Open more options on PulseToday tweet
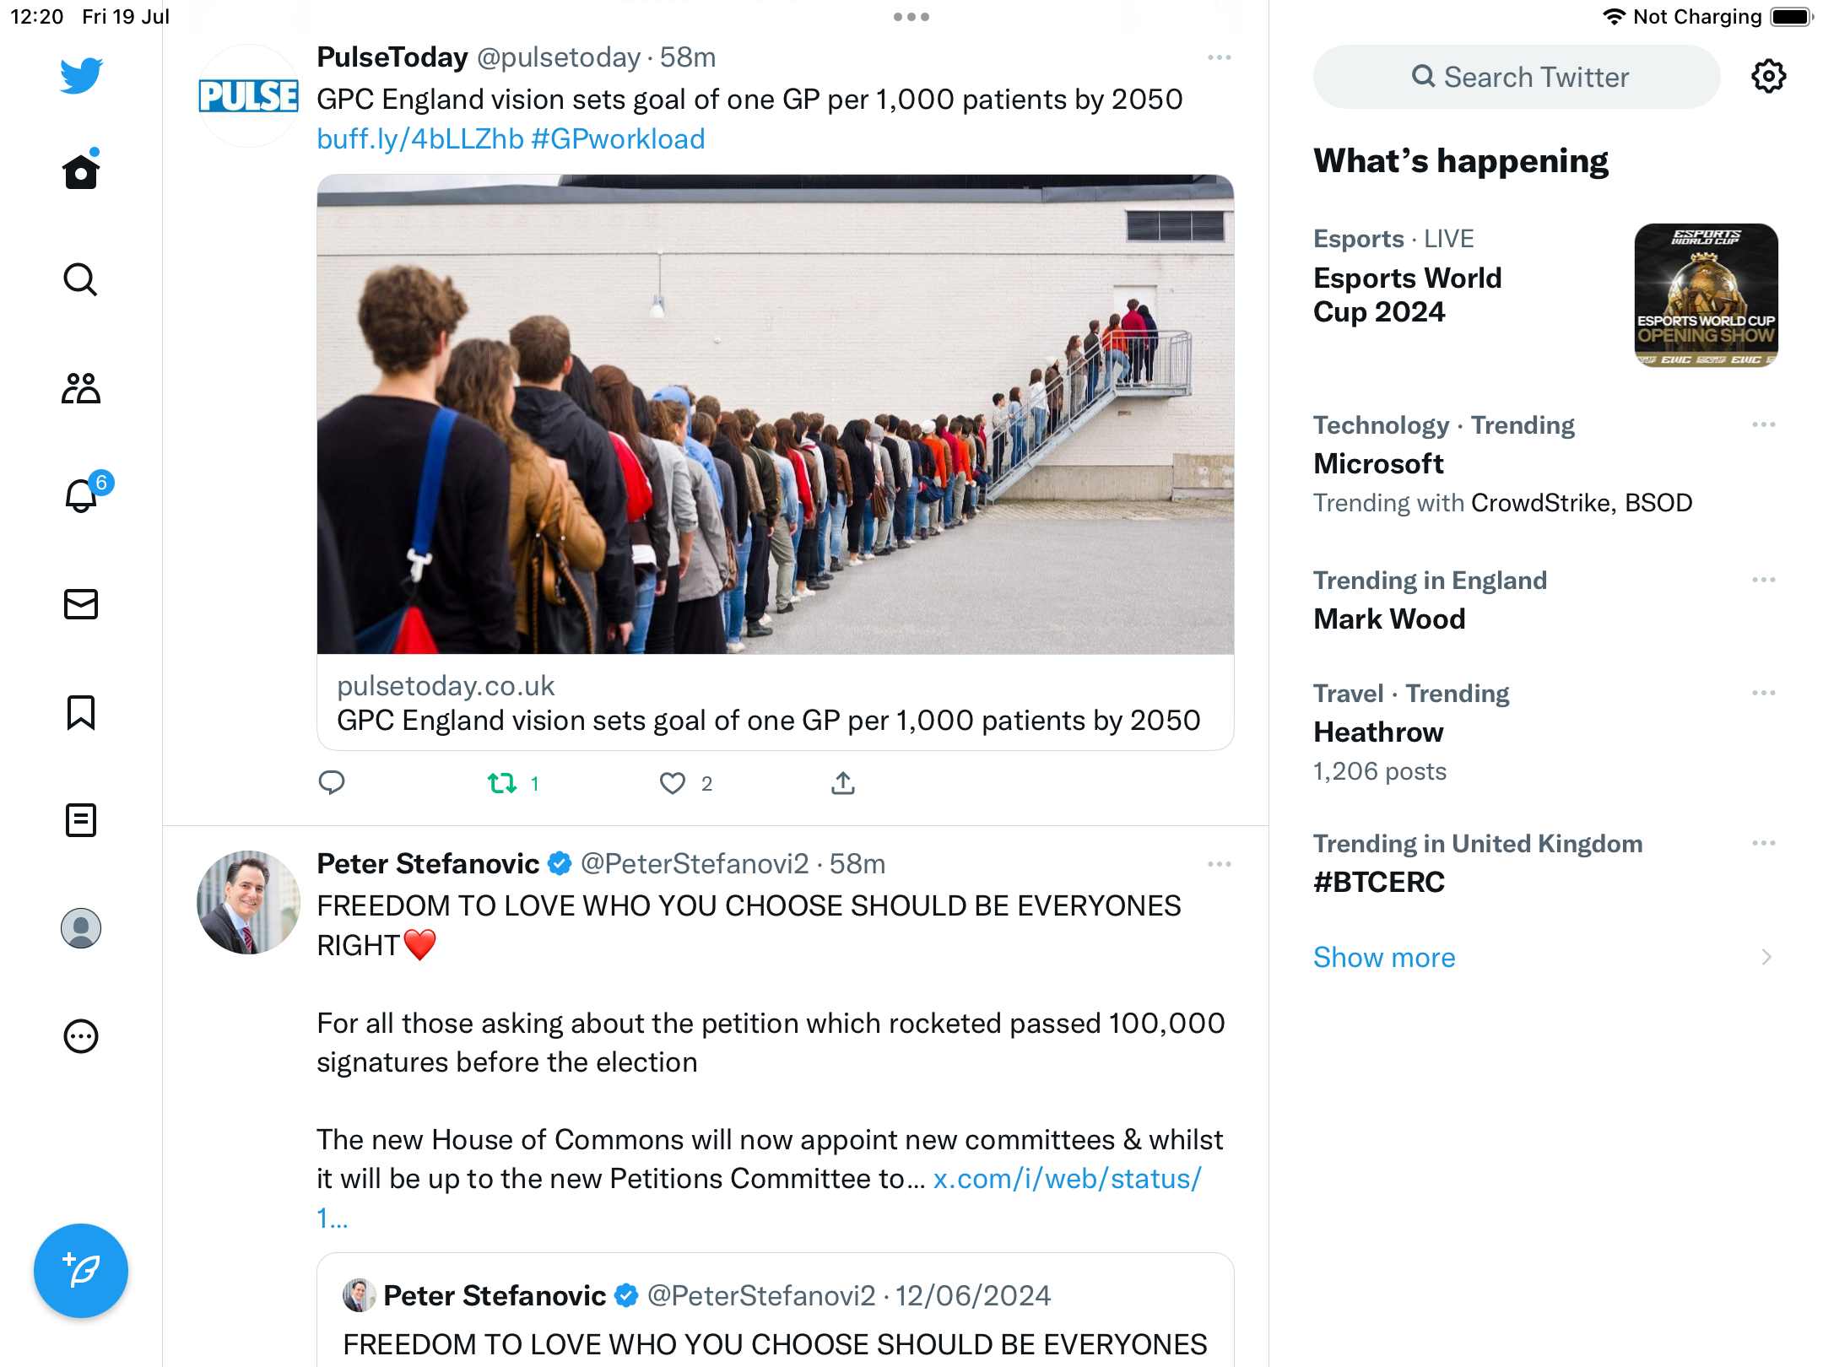The image size is (1823, 1367). point(1219,57)
